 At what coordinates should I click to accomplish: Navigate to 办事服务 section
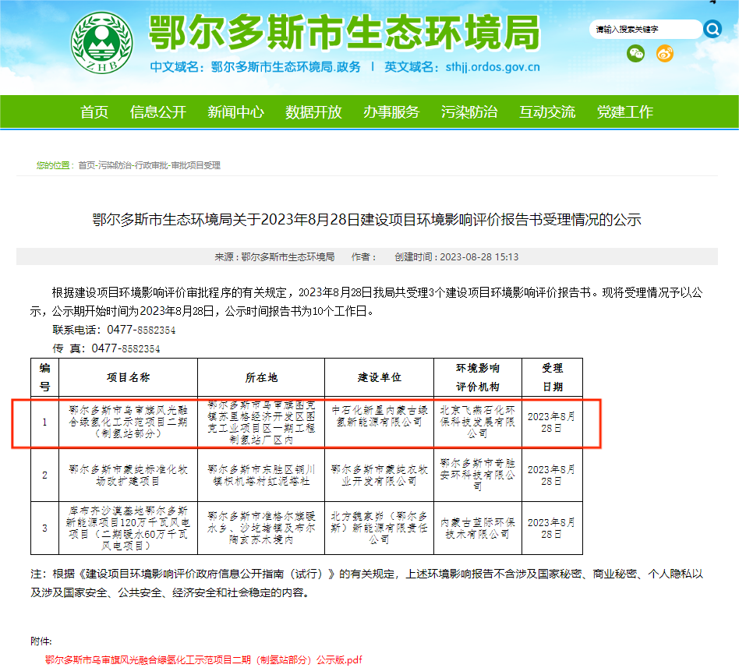(x=391, y=112)
